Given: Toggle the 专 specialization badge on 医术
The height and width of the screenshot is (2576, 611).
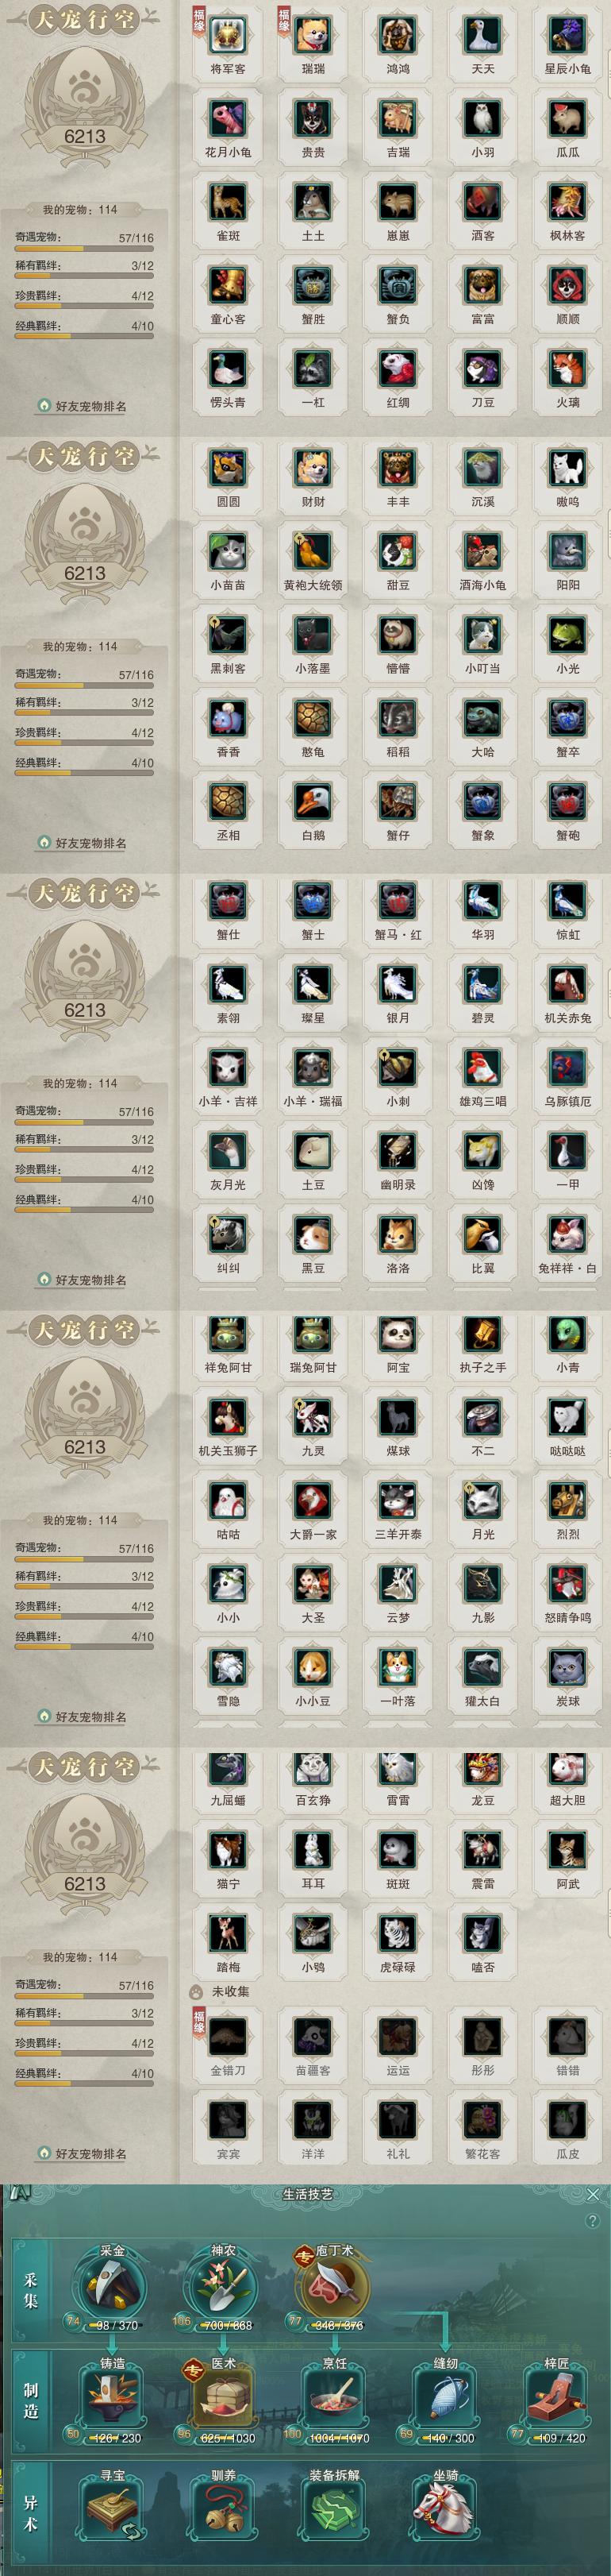Looking at the screenshot, I should (x=192, y=2368).
